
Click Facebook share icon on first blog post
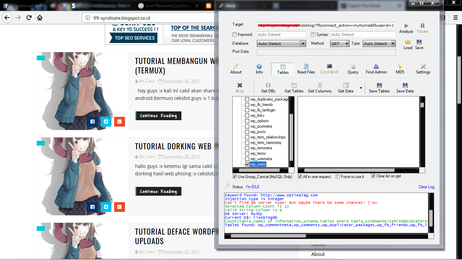92,122
